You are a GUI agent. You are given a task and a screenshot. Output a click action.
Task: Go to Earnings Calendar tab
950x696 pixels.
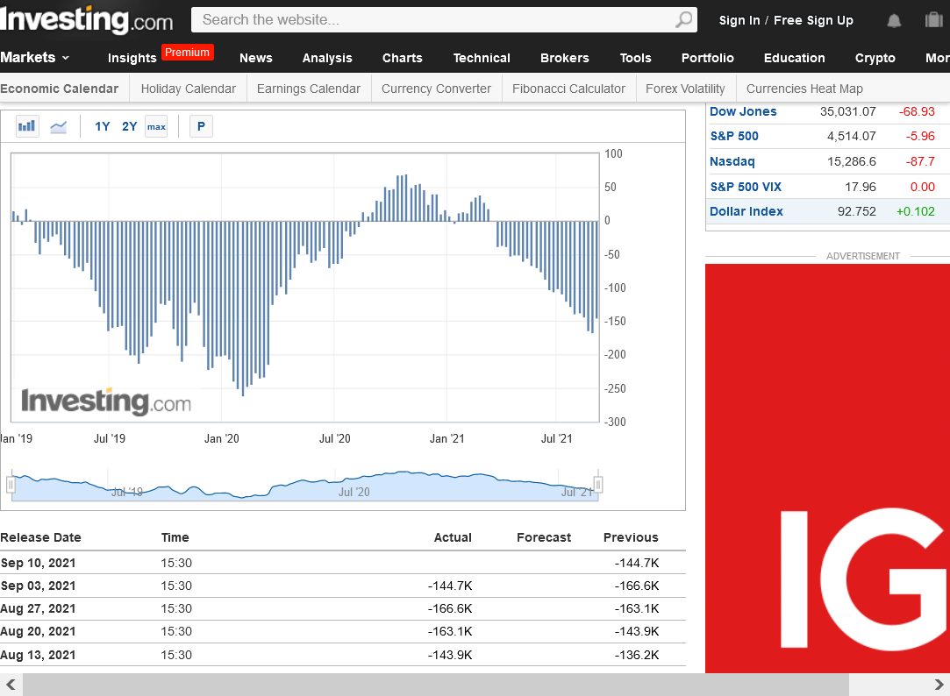pyautogui.click(x=309, y=89)
